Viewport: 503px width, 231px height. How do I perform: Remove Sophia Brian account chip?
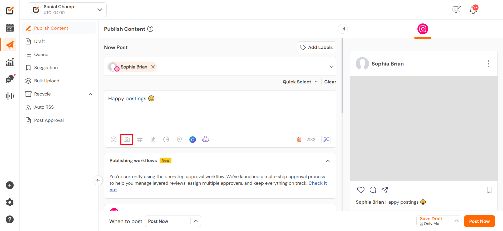pos(153,67)
